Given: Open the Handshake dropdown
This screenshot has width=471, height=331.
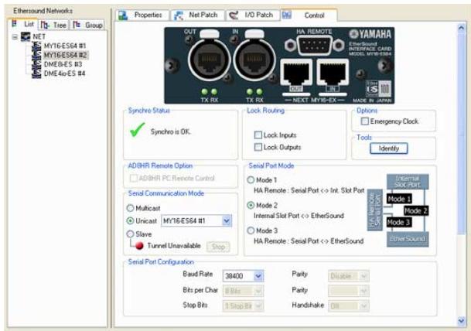Looking at the screenshot, I should pyautogui.click(x=363, y=306).
